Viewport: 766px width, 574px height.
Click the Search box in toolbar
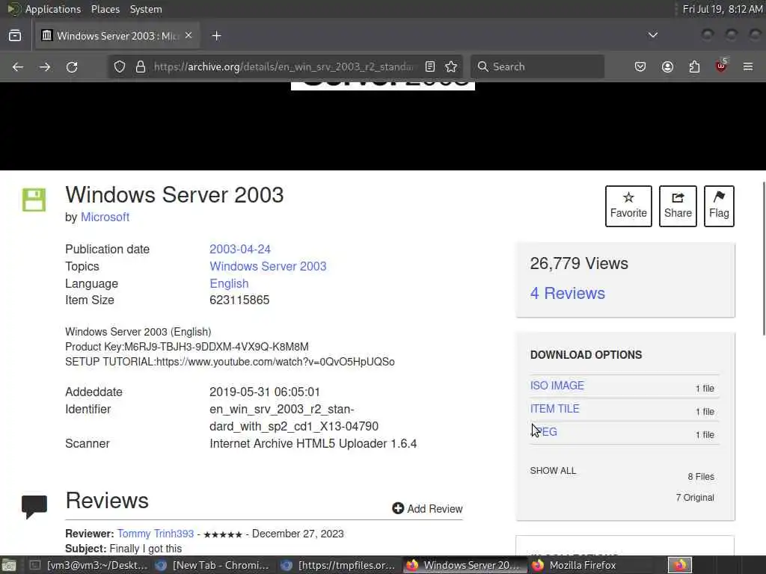537,67
